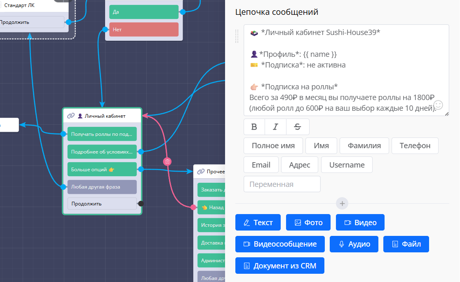Screen dimensions: 460x282
Task: Click the plus icon to add block
Action: pos(342,203)
